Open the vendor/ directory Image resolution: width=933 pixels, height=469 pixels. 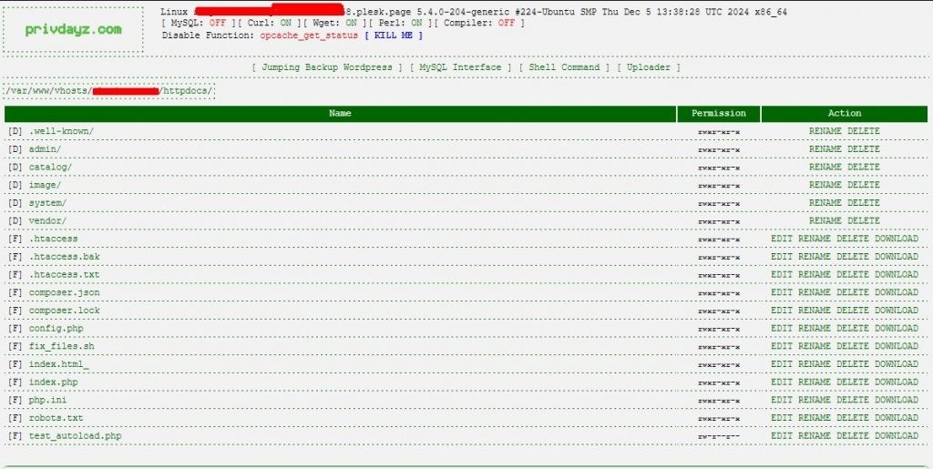click(x=47, y=221)
